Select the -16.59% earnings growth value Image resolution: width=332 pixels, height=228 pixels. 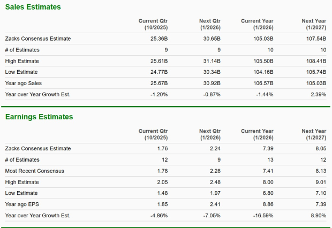pos(262,215)
